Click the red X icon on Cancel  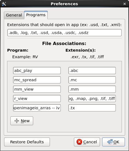point(79,142)
